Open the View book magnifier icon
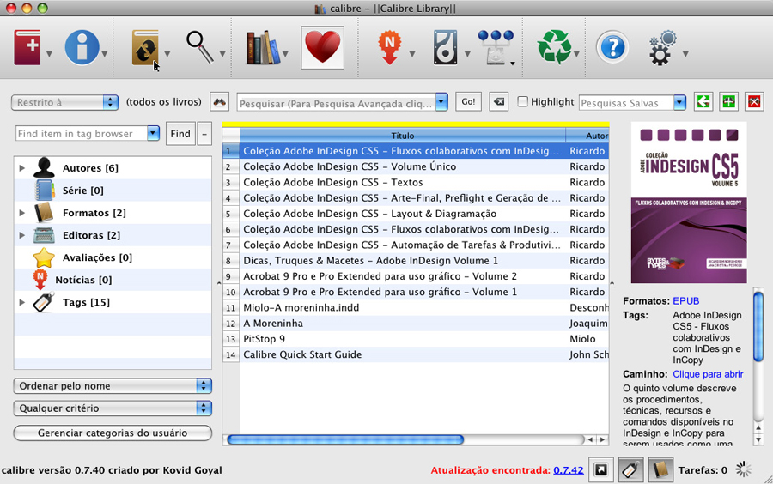The height and width of the screenshot is (484, 773). [199, 47]
